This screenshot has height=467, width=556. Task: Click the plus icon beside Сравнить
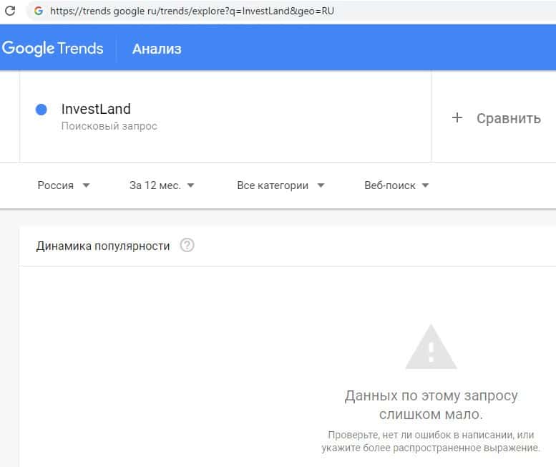click(x=457, y=118)
